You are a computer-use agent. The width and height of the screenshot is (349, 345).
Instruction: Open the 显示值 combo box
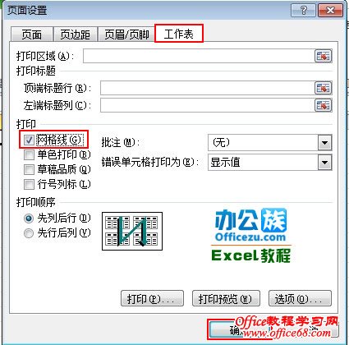[270, 163]
